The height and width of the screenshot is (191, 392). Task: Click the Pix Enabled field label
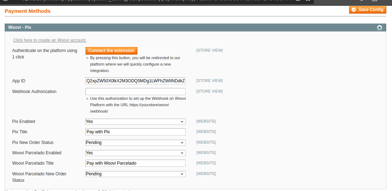pos(24,122)
